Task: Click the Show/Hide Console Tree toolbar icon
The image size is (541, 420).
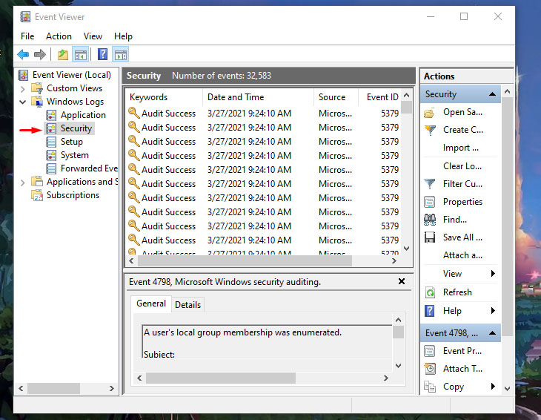Action: (81, 54)
